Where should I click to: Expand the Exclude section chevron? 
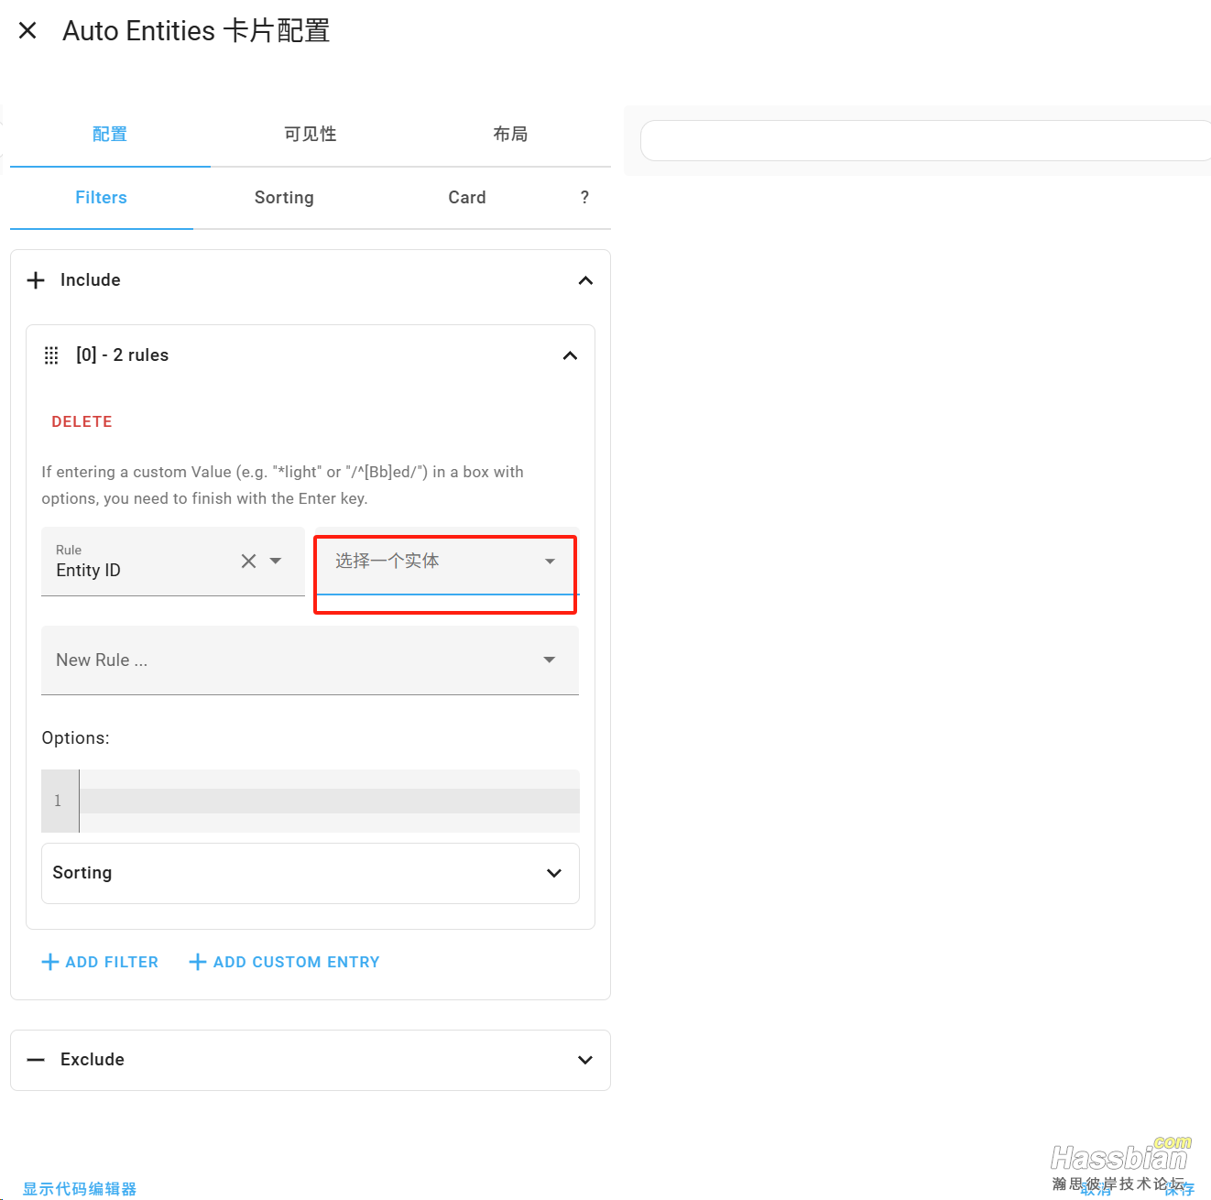pyautogui.click(x=585, y=1060)
